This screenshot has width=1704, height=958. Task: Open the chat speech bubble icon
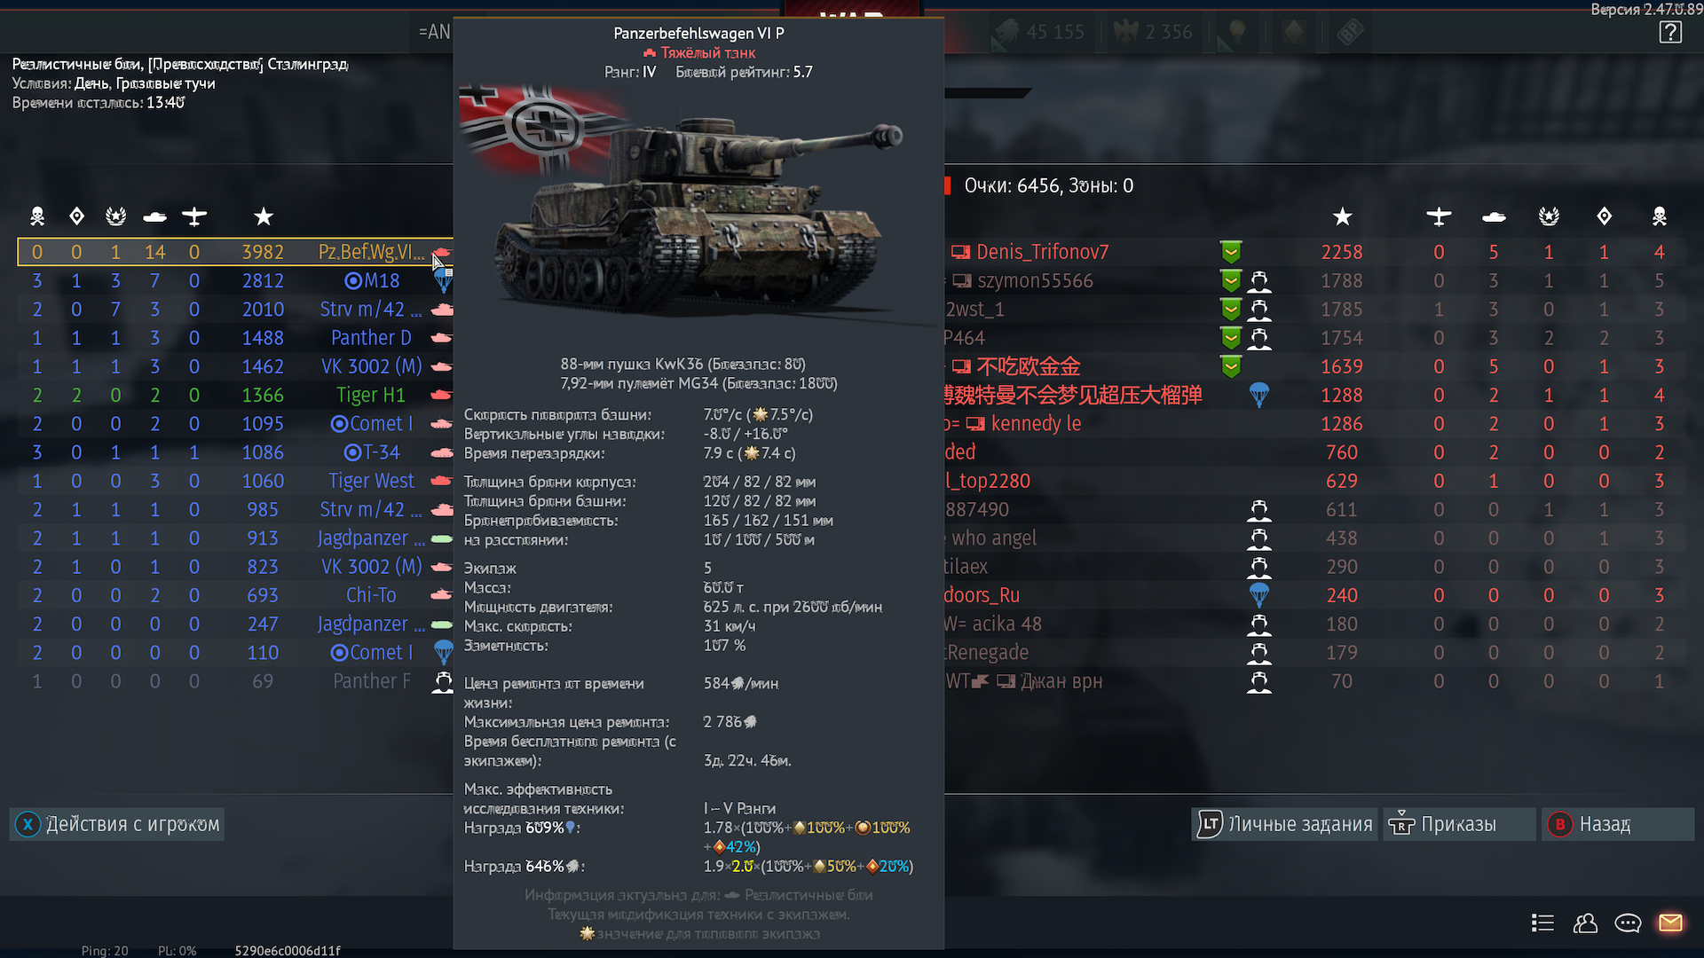click(1628, 923)
